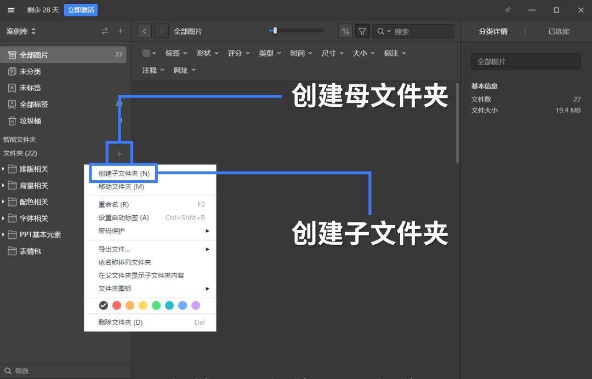Select 全部图片 in the sidebar
The width and height of the screenshot is (592, 379).
point(63,55)
